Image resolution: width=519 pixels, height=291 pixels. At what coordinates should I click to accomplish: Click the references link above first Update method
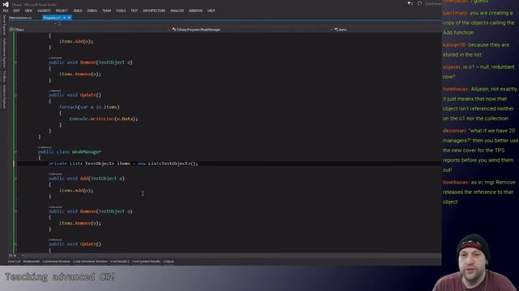click(55, 91)
